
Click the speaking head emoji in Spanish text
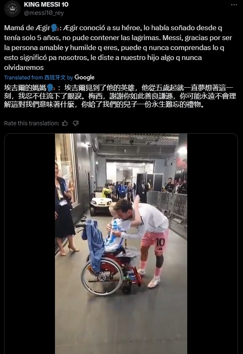coord(55,28)
